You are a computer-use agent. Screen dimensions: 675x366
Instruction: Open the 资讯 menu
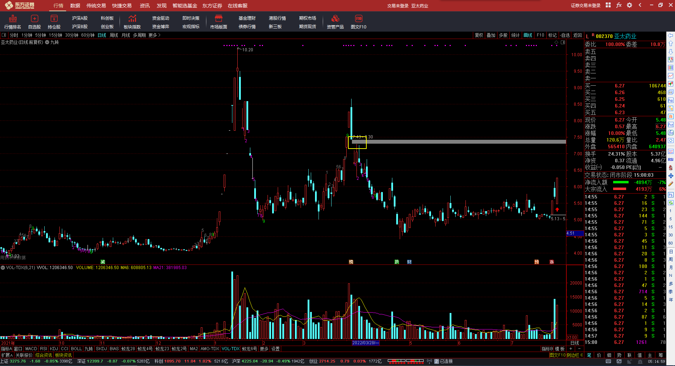coord(144,6)
